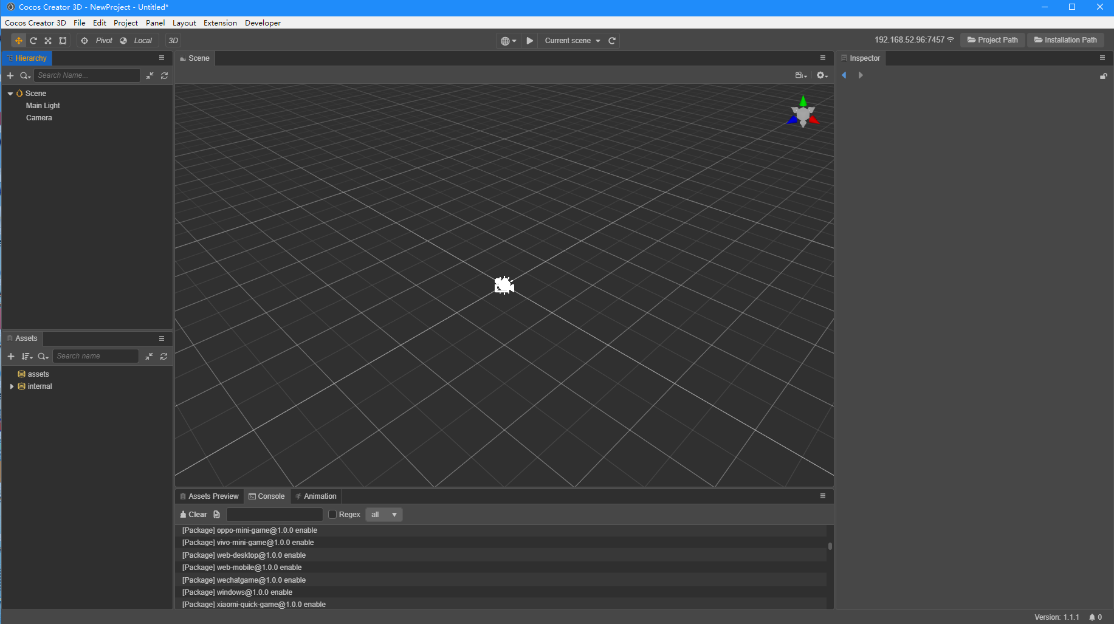The image size is (1114, 624).
Task: Open the scene gear settings dropdown
Action: (x=822, y=75)
